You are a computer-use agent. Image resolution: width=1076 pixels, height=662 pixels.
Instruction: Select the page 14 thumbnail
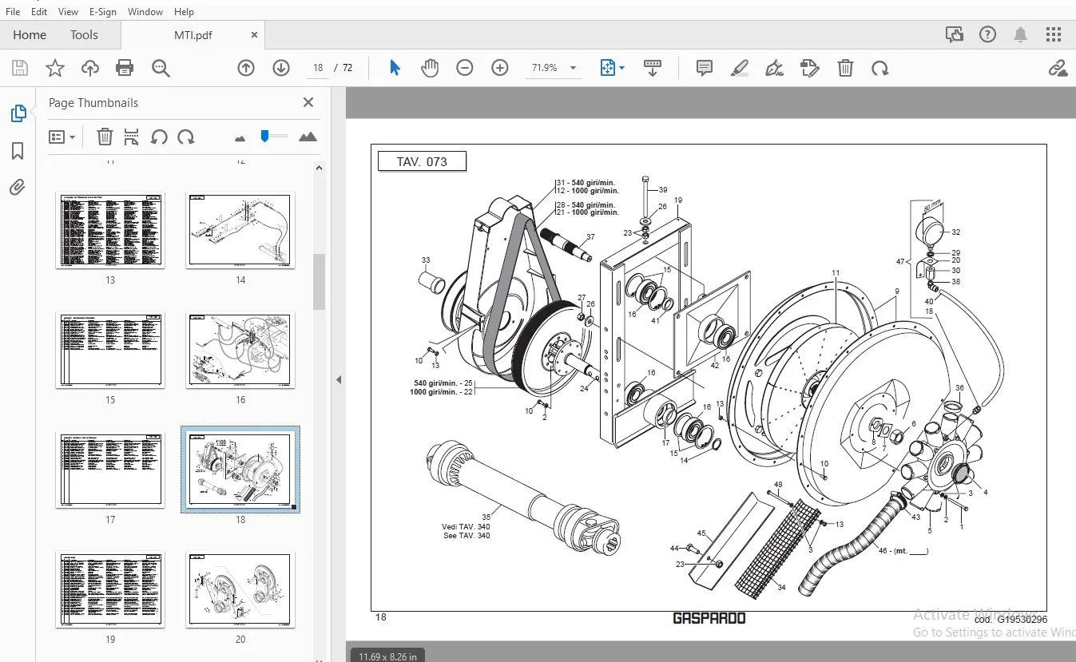[x=240, y=230]
